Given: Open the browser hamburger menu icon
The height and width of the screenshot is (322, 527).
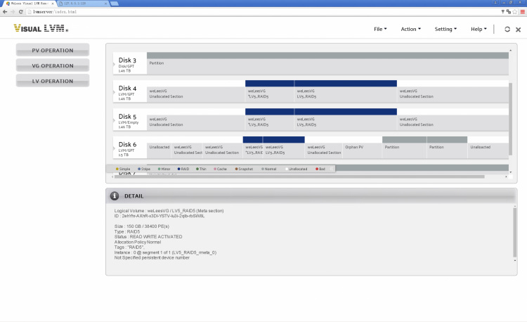Looking at the screenshot, I should tap(520, 12).
